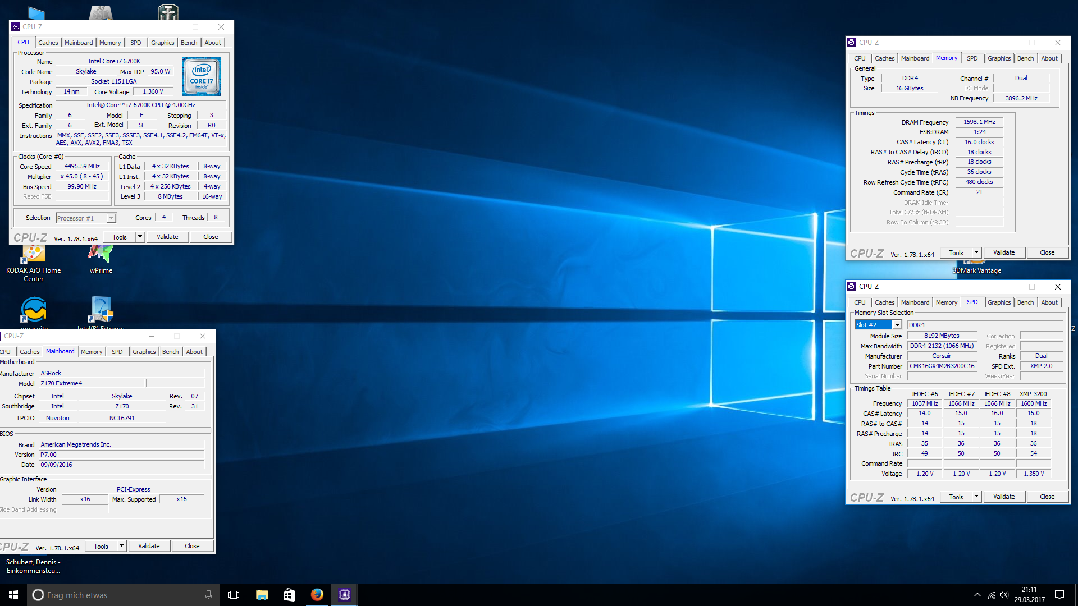This screenshot has width=1078, height=606.
Task: Click the BIOS date 09/09/2016 field
Action: 121,465
